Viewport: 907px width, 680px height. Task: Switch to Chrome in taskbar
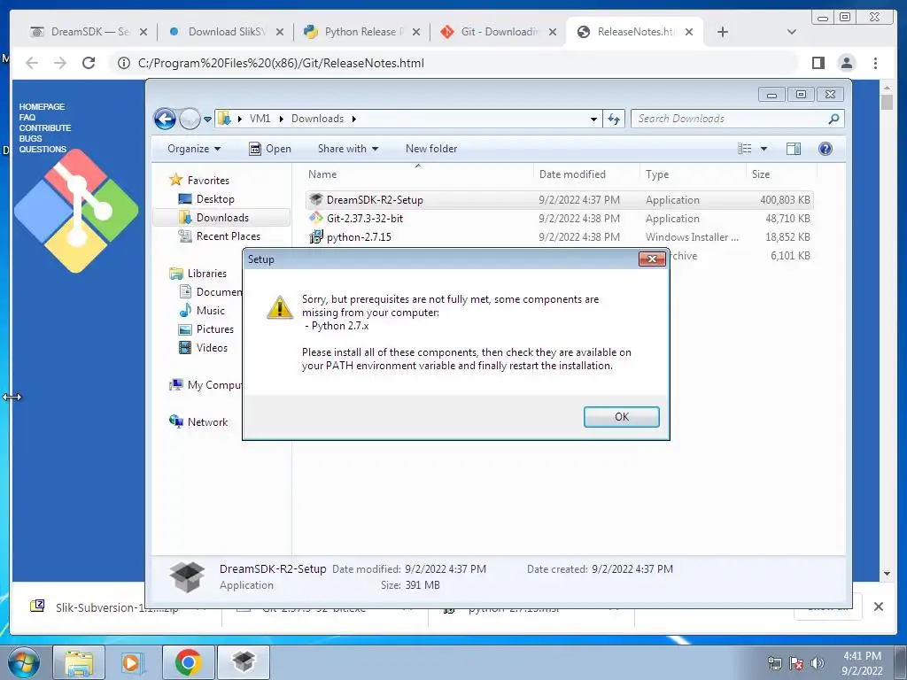[x=188, y=662]
